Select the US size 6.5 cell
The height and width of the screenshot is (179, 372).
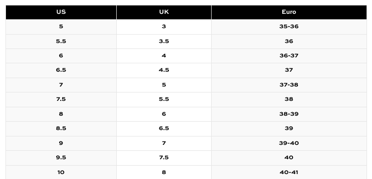pos(61,70)
